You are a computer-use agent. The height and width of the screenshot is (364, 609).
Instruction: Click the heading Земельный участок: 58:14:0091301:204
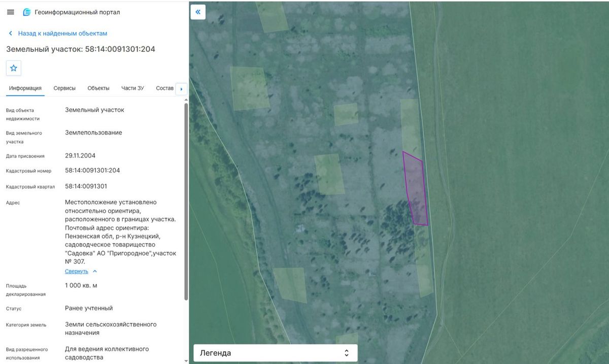pyautogui.click(x=81, y=49)
